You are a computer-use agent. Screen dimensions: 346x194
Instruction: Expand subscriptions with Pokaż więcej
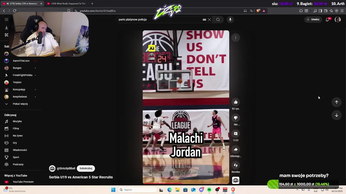21,104
